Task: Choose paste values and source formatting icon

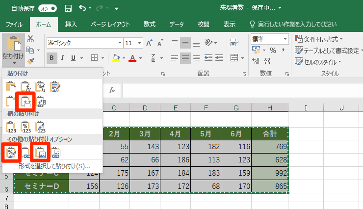Action: pyautogui.click(x=41, y=127)
